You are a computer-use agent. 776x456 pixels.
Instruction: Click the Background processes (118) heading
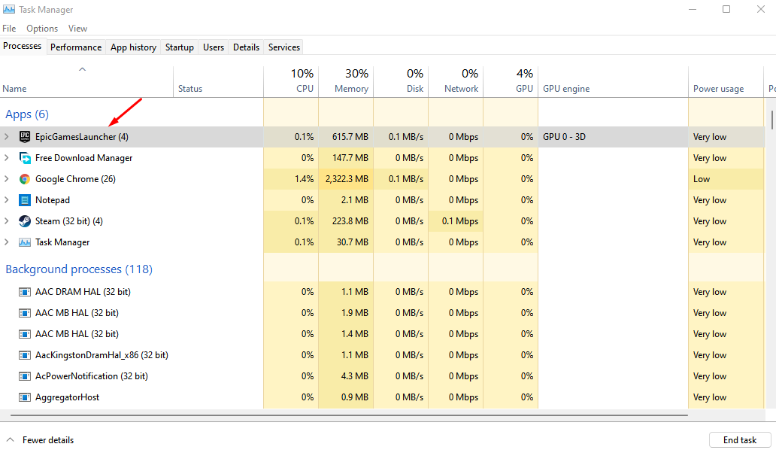[x=79, y=269]
